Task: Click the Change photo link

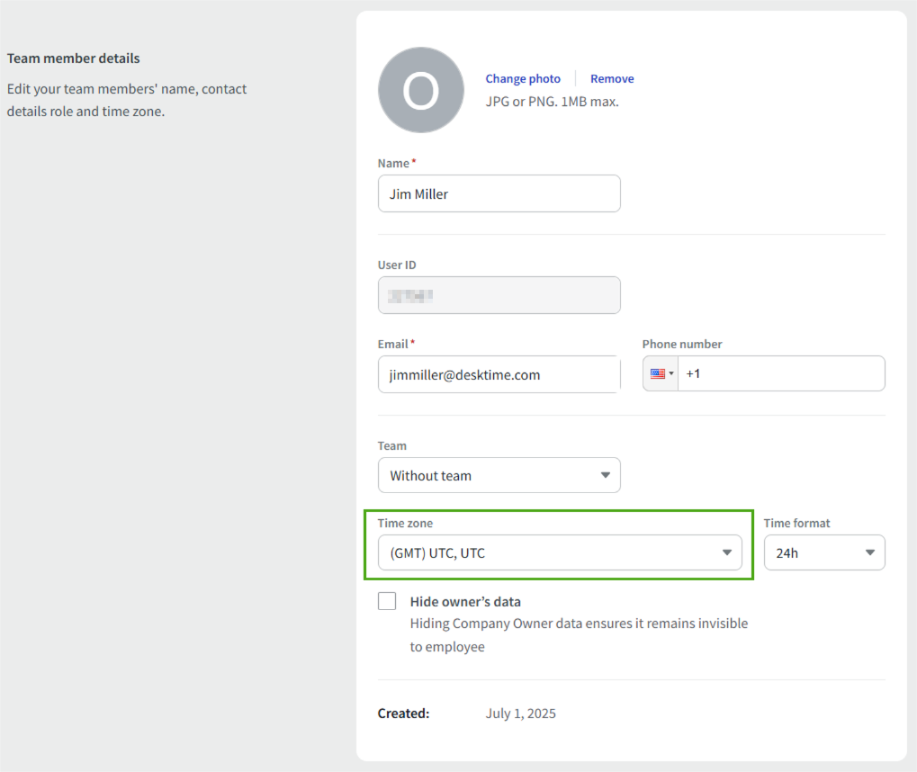Action: (522, 79)
